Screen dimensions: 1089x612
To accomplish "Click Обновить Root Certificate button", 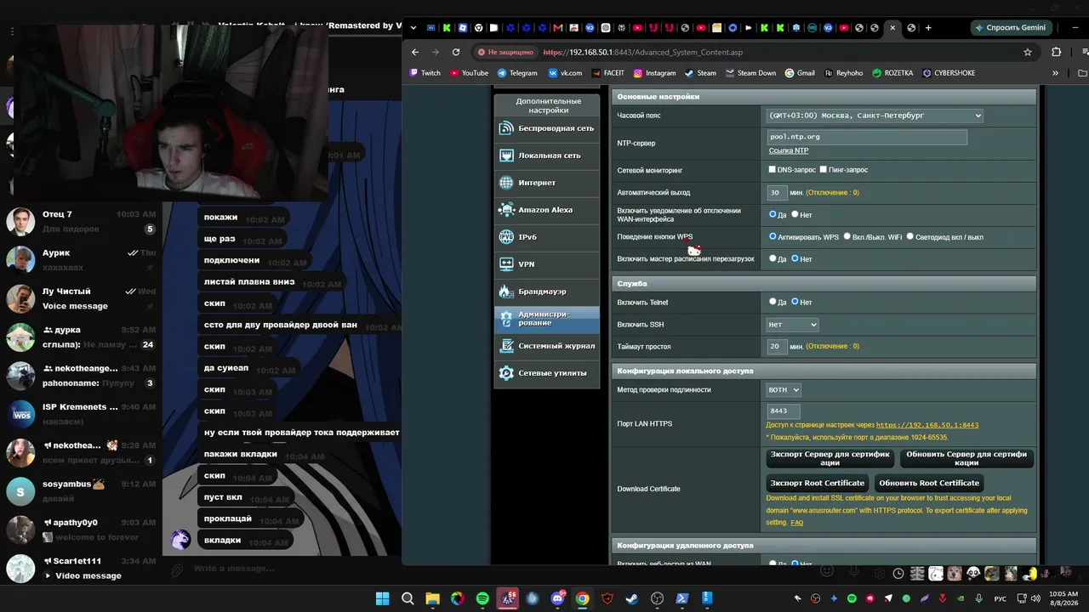I will click(x=929, y=483).
